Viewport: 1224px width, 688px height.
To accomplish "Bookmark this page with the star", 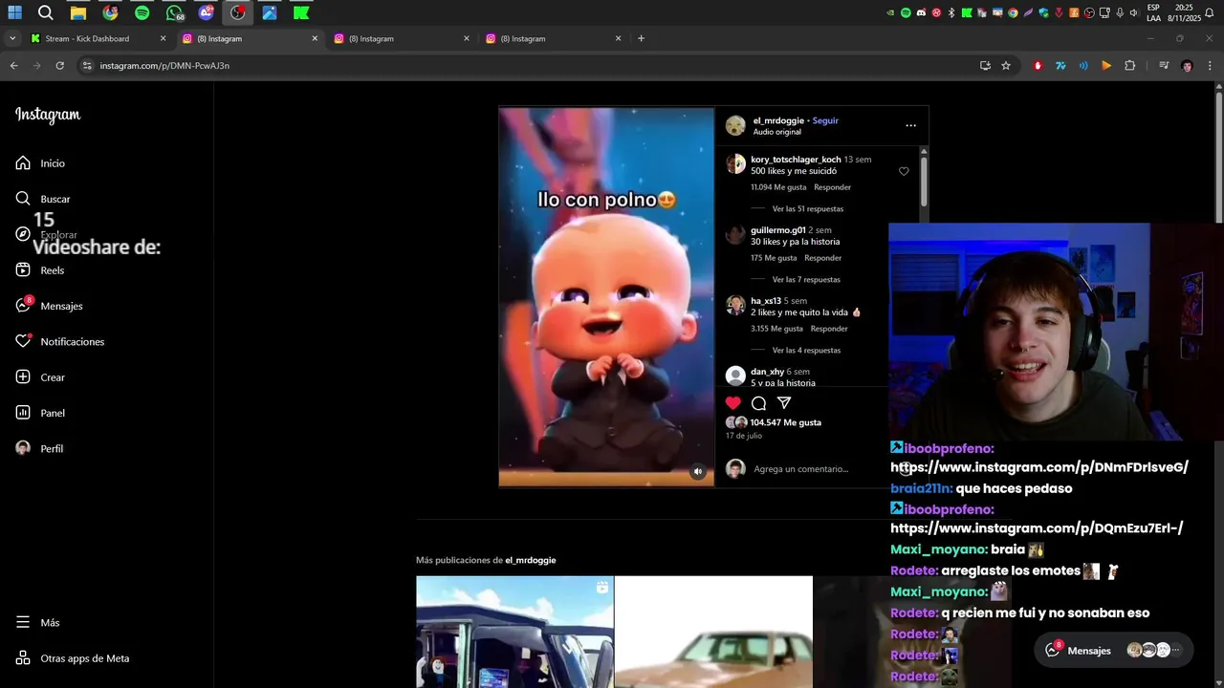I will pos(1006,66).
